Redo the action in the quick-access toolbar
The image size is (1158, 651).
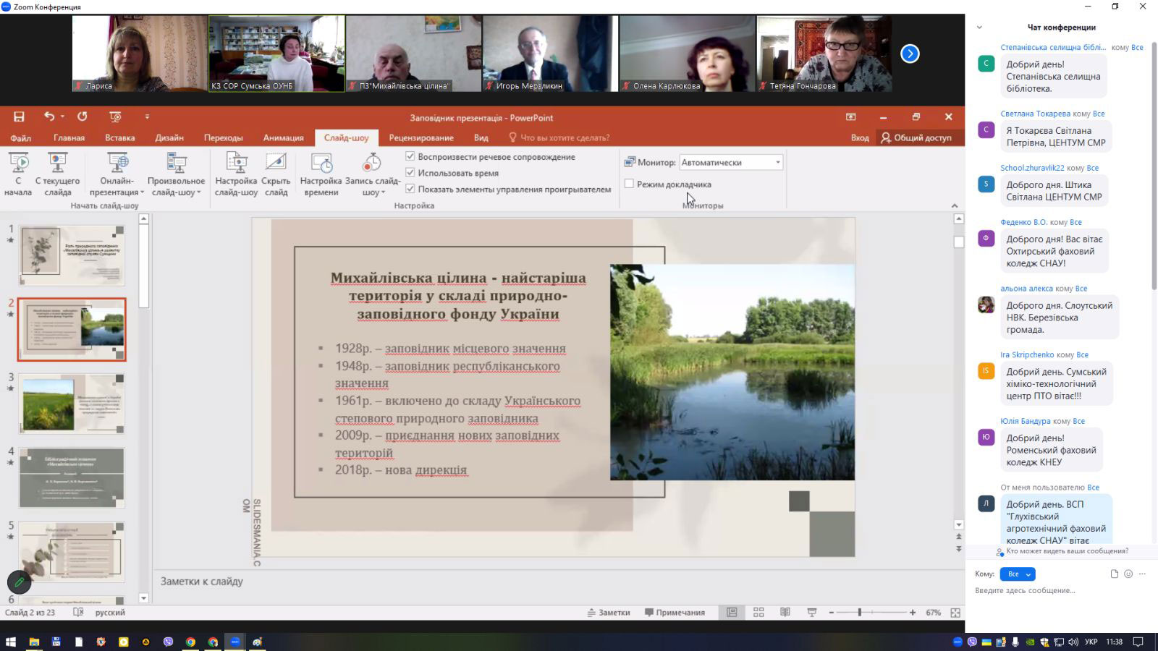(x=83, y=116)
